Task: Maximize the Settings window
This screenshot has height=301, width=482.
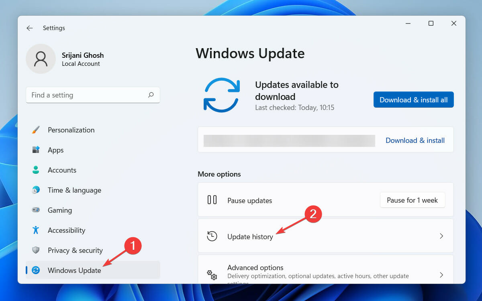Action: 431,23
